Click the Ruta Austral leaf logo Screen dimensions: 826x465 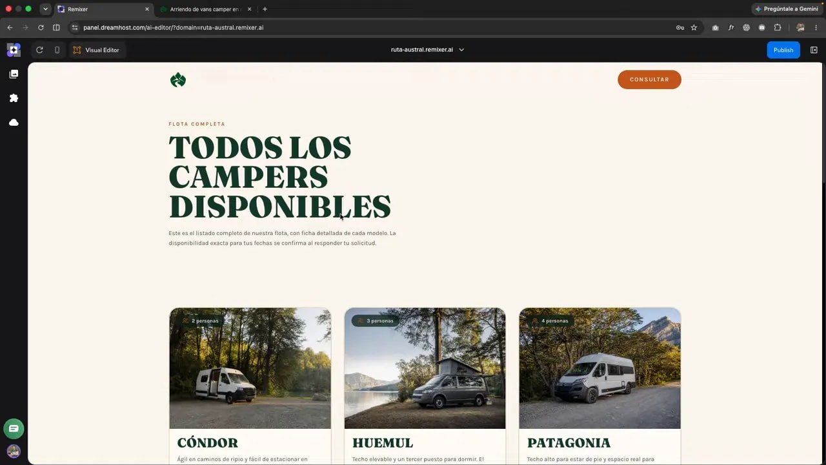[x=178, y=79]
